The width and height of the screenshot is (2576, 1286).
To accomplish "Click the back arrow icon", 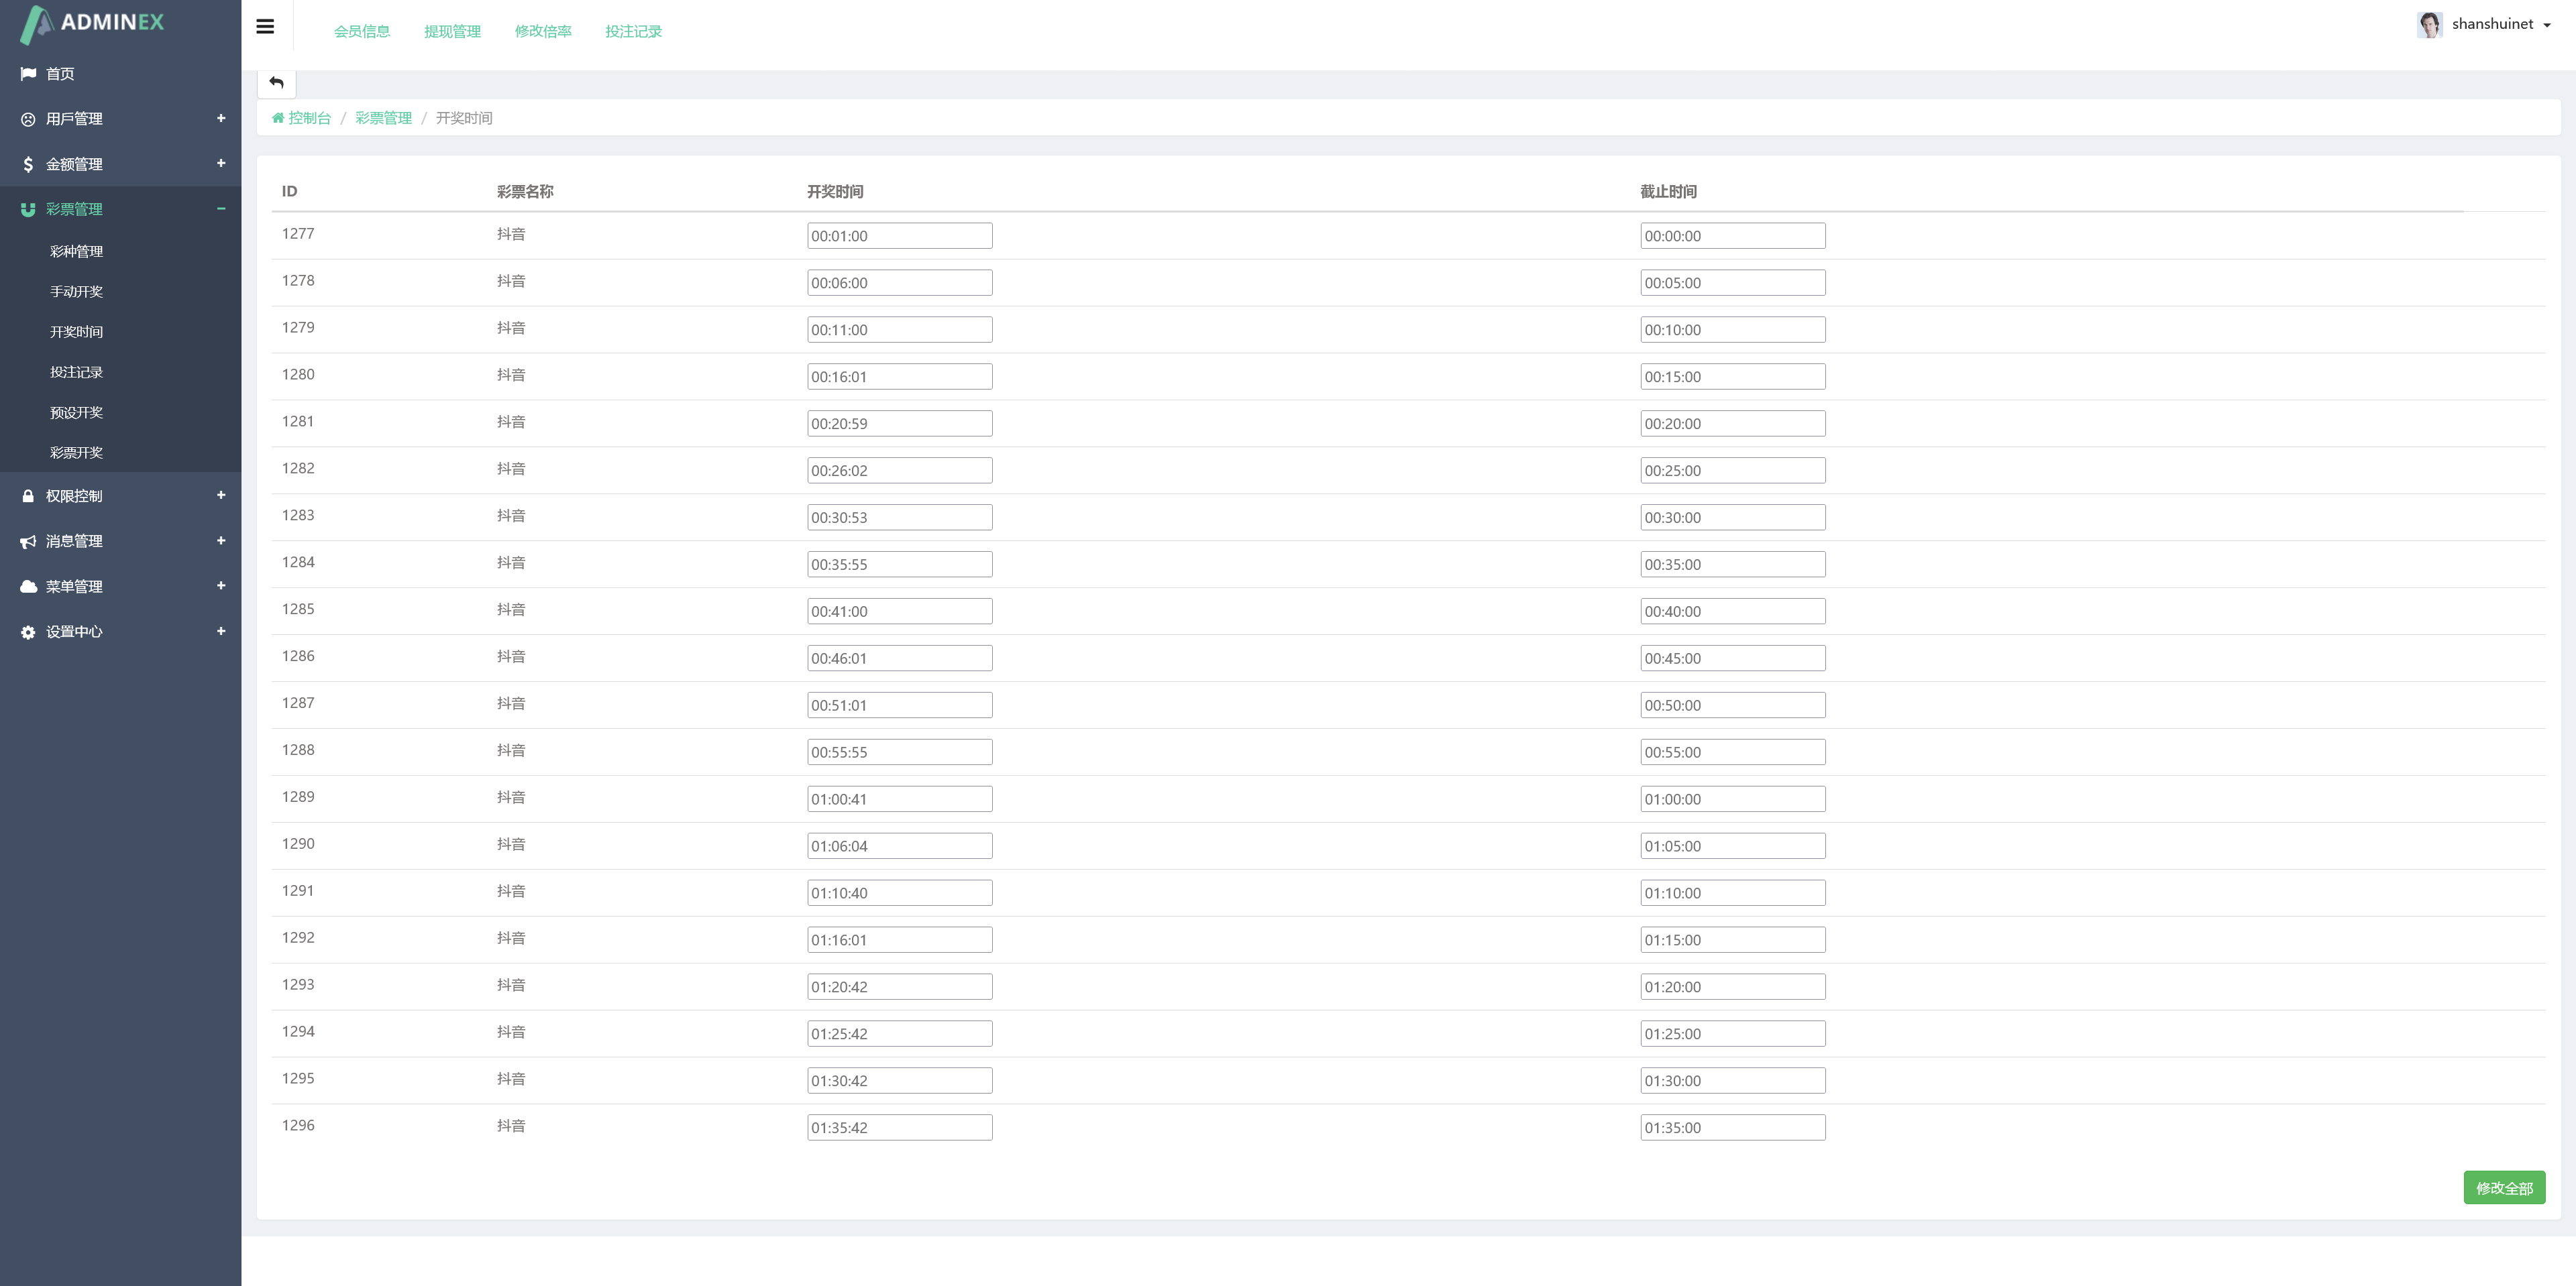I will [277, 83].
